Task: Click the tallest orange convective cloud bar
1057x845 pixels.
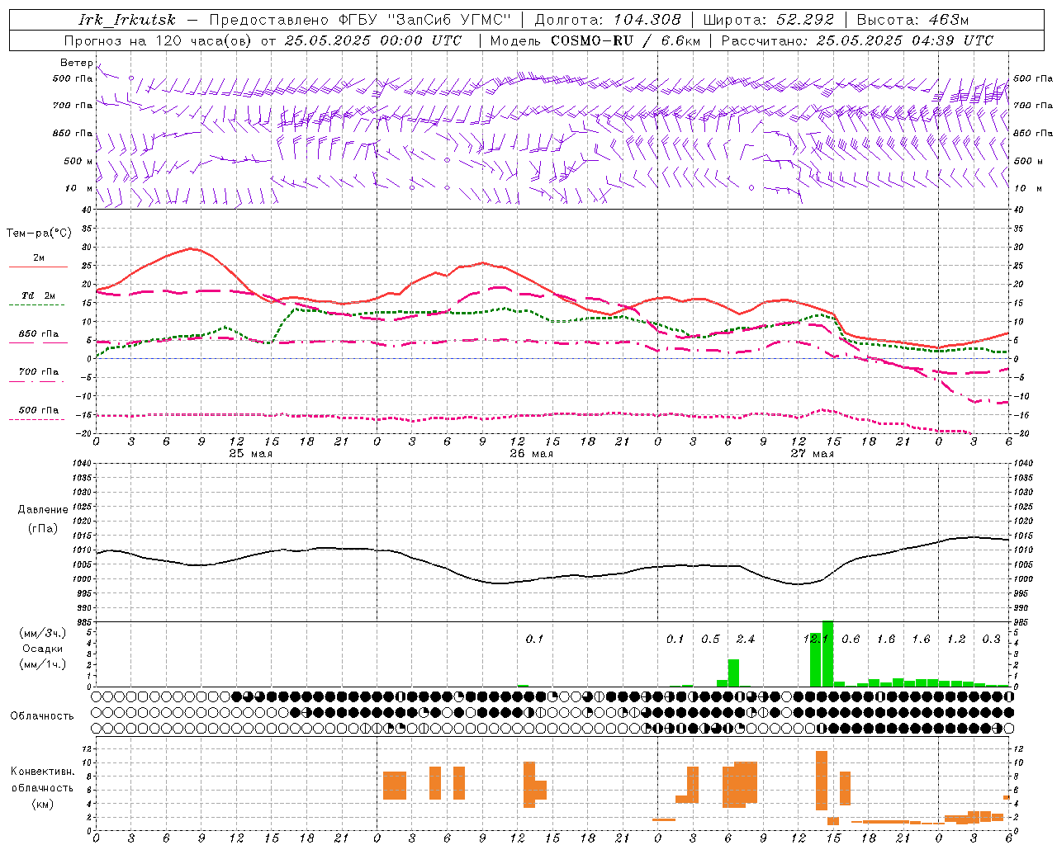Action: coord(821,781)
